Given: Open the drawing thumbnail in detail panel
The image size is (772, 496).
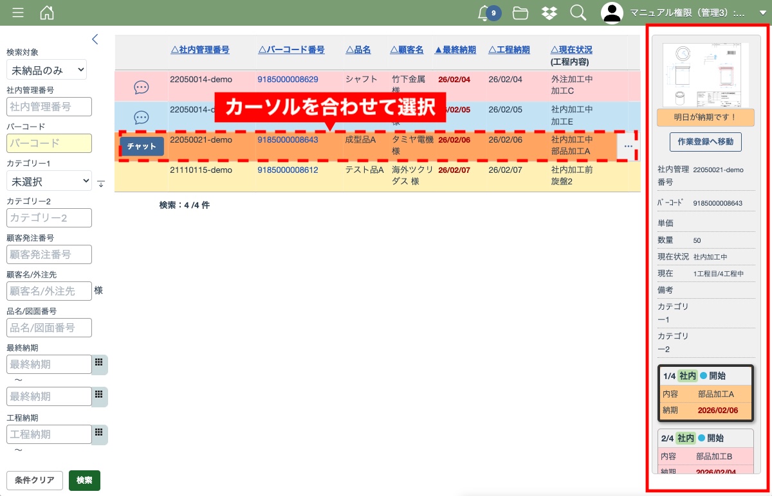Looking at the screenshot, I should [x=705, y=75].
